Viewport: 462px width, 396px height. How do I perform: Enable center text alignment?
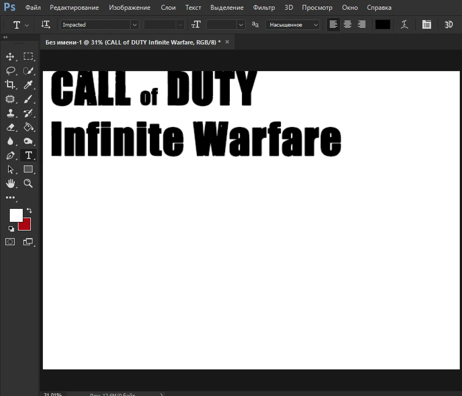(347, 24)
